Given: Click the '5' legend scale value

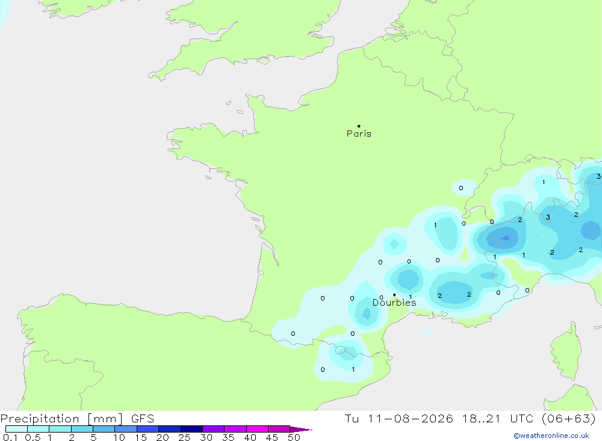Looking at the screenshot, I should pyautogui.click(x=93, y=437).
